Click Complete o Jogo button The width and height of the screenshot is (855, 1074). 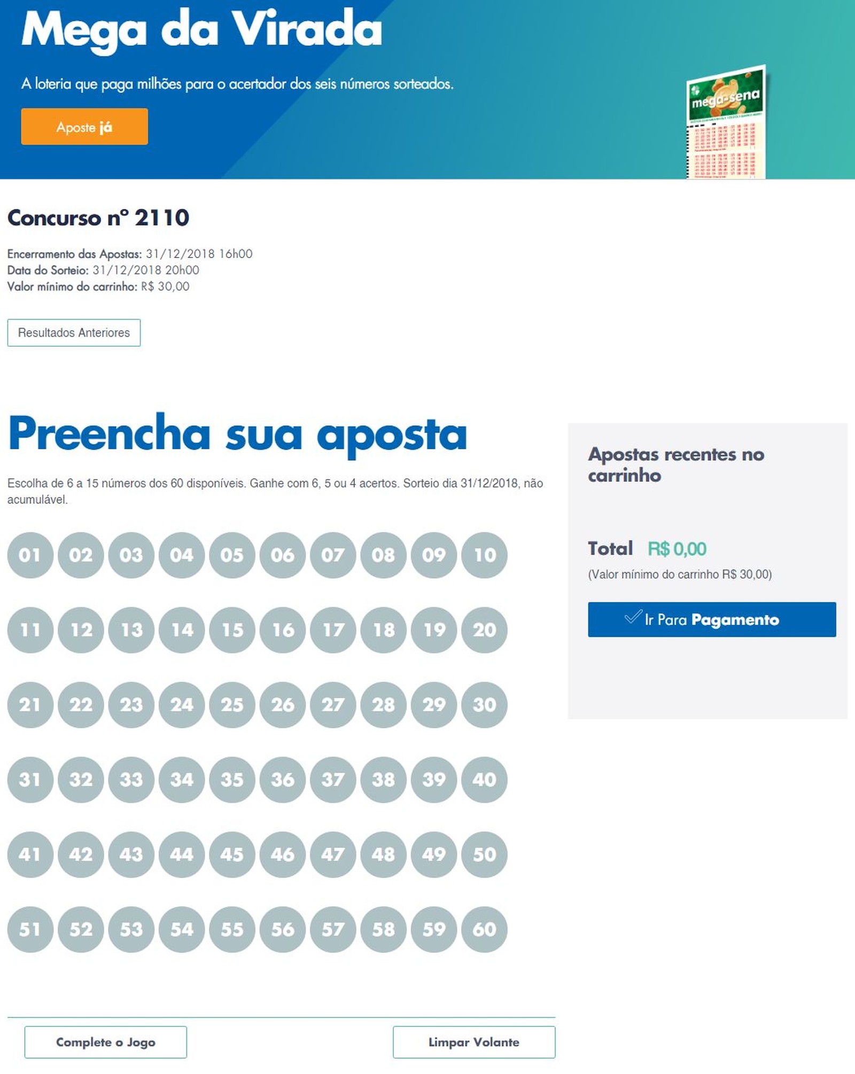pos(106,1042)
